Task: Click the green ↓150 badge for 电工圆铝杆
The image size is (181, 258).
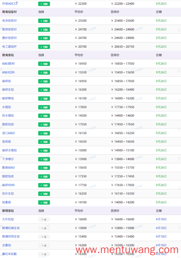Action: [44, 47]
